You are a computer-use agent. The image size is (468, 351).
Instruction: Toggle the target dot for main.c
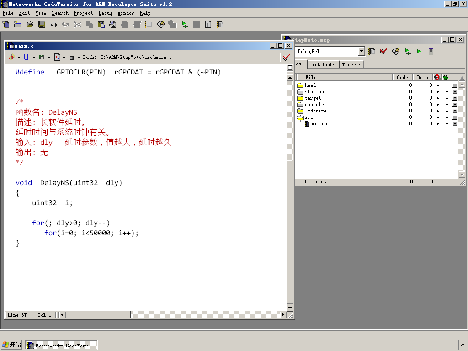tap(438, 124)
